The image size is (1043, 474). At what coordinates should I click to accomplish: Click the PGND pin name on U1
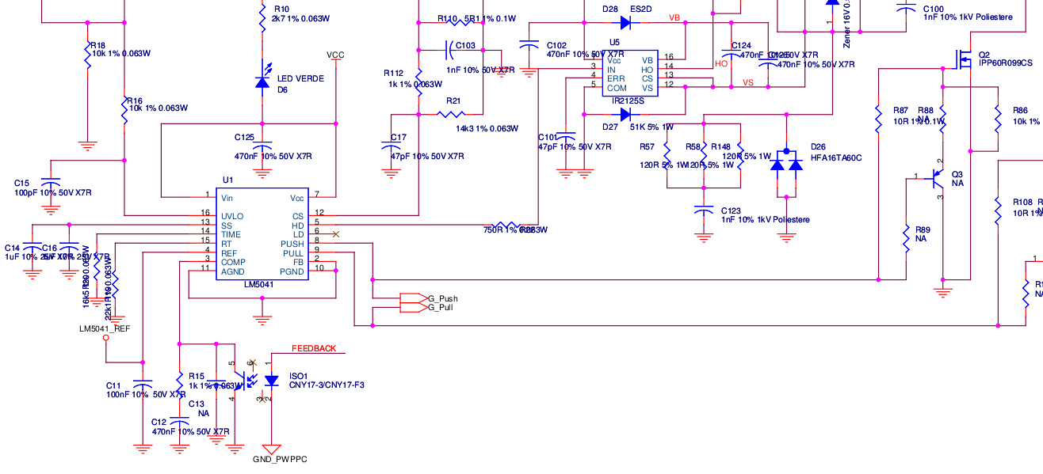point(292,271)
